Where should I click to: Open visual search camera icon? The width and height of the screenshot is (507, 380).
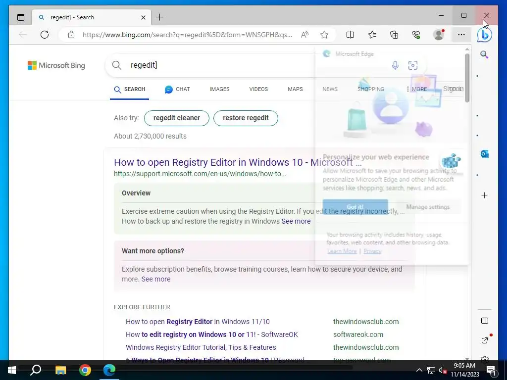pos(413,65)
